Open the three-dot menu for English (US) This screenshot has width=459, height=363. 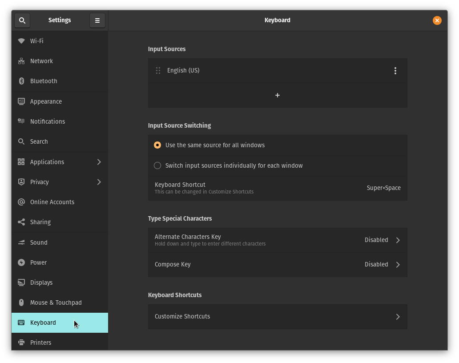[x=395, y=70]
